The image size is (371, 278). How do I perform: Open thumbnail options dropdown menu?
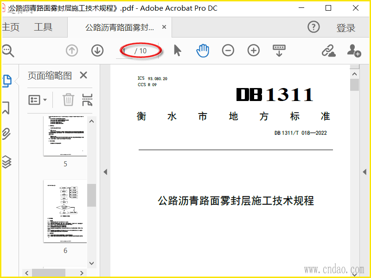tap(38, 100)
